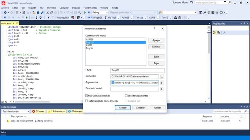Filter by 1 Advertencia toggle

[x=56, y=112]
